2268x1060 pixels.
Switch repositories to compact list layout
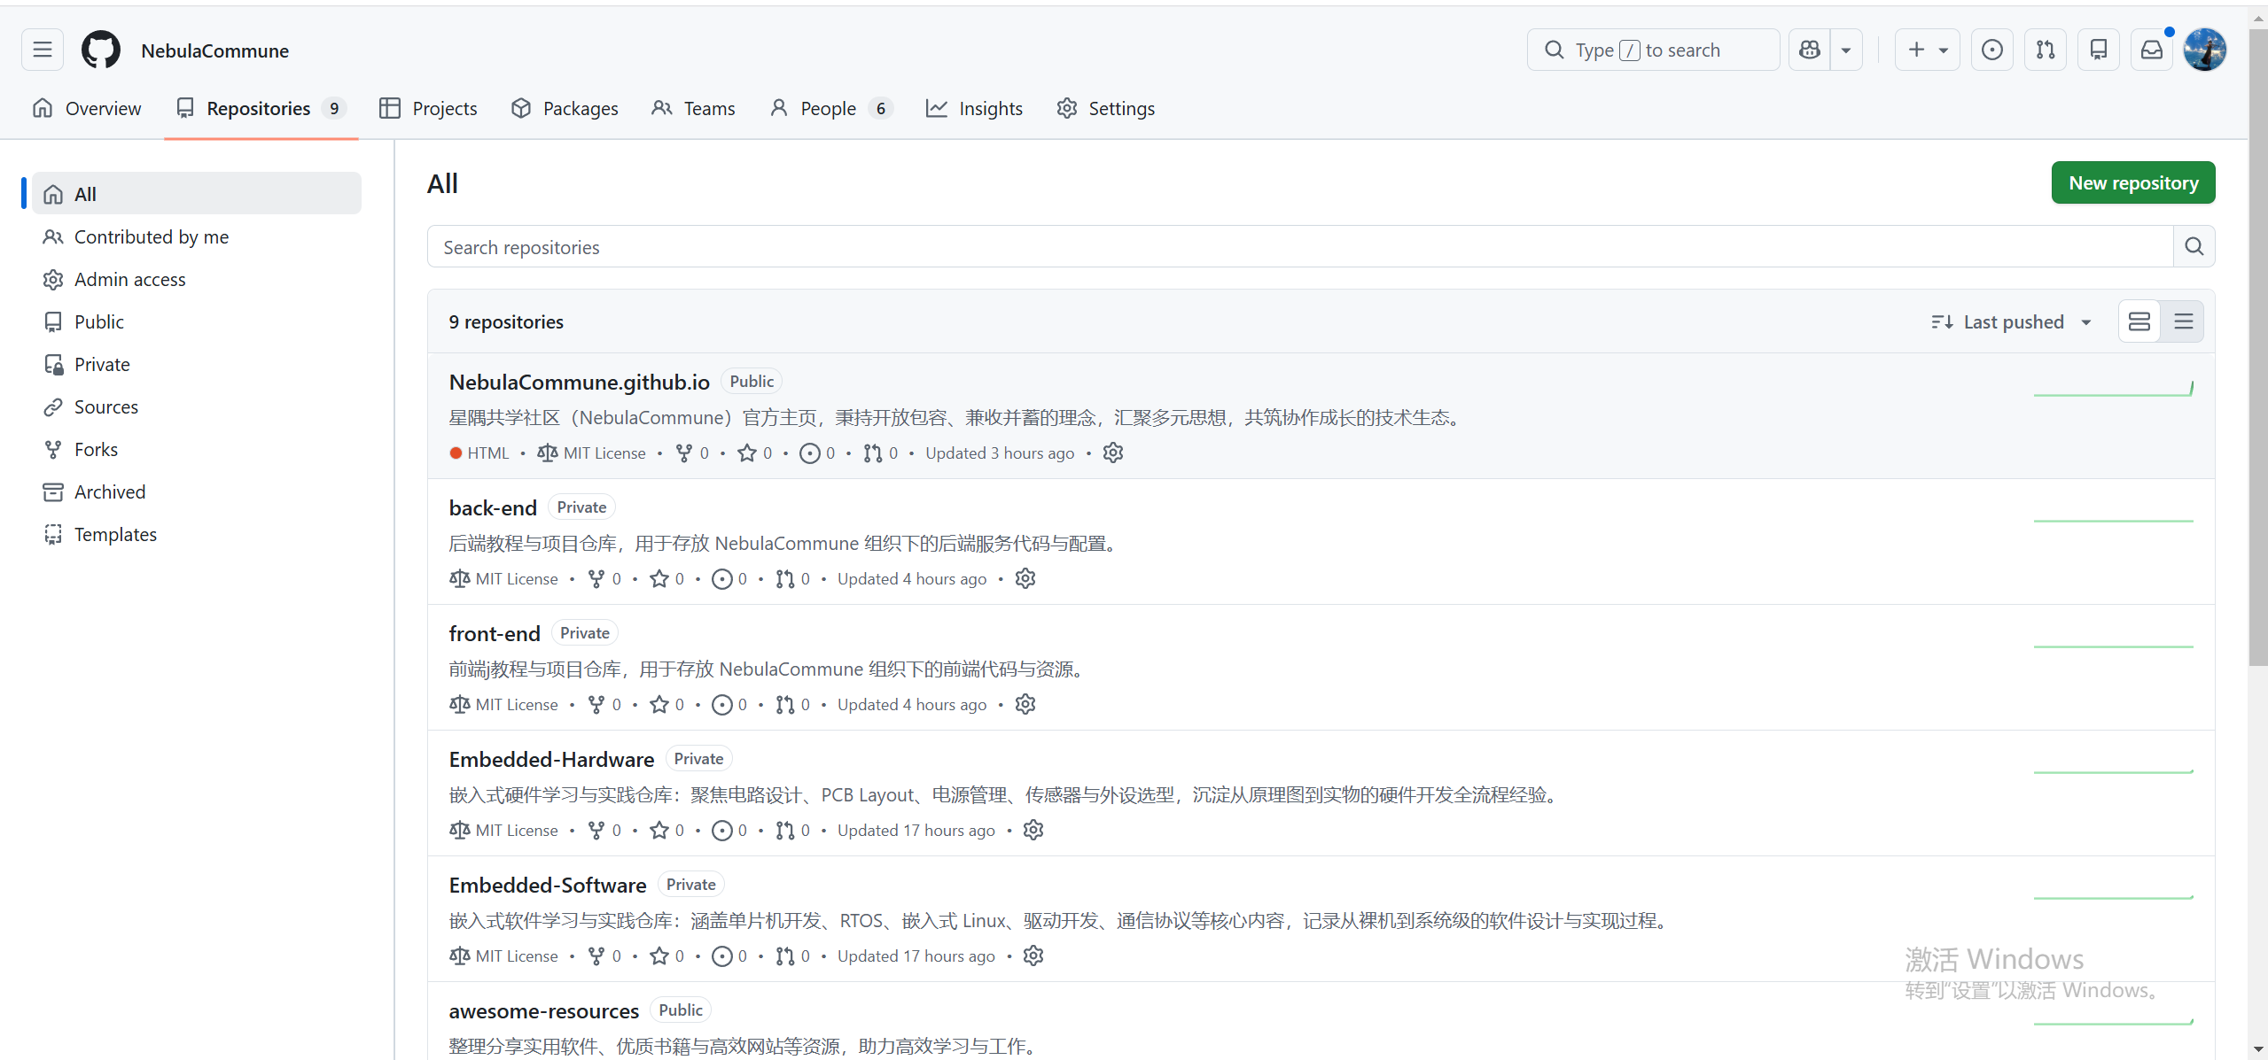(2184, 321)
